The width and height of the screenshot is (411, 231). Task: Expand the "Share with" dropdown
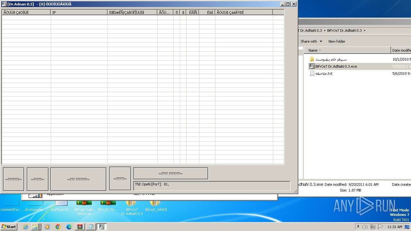coord(311,41)
